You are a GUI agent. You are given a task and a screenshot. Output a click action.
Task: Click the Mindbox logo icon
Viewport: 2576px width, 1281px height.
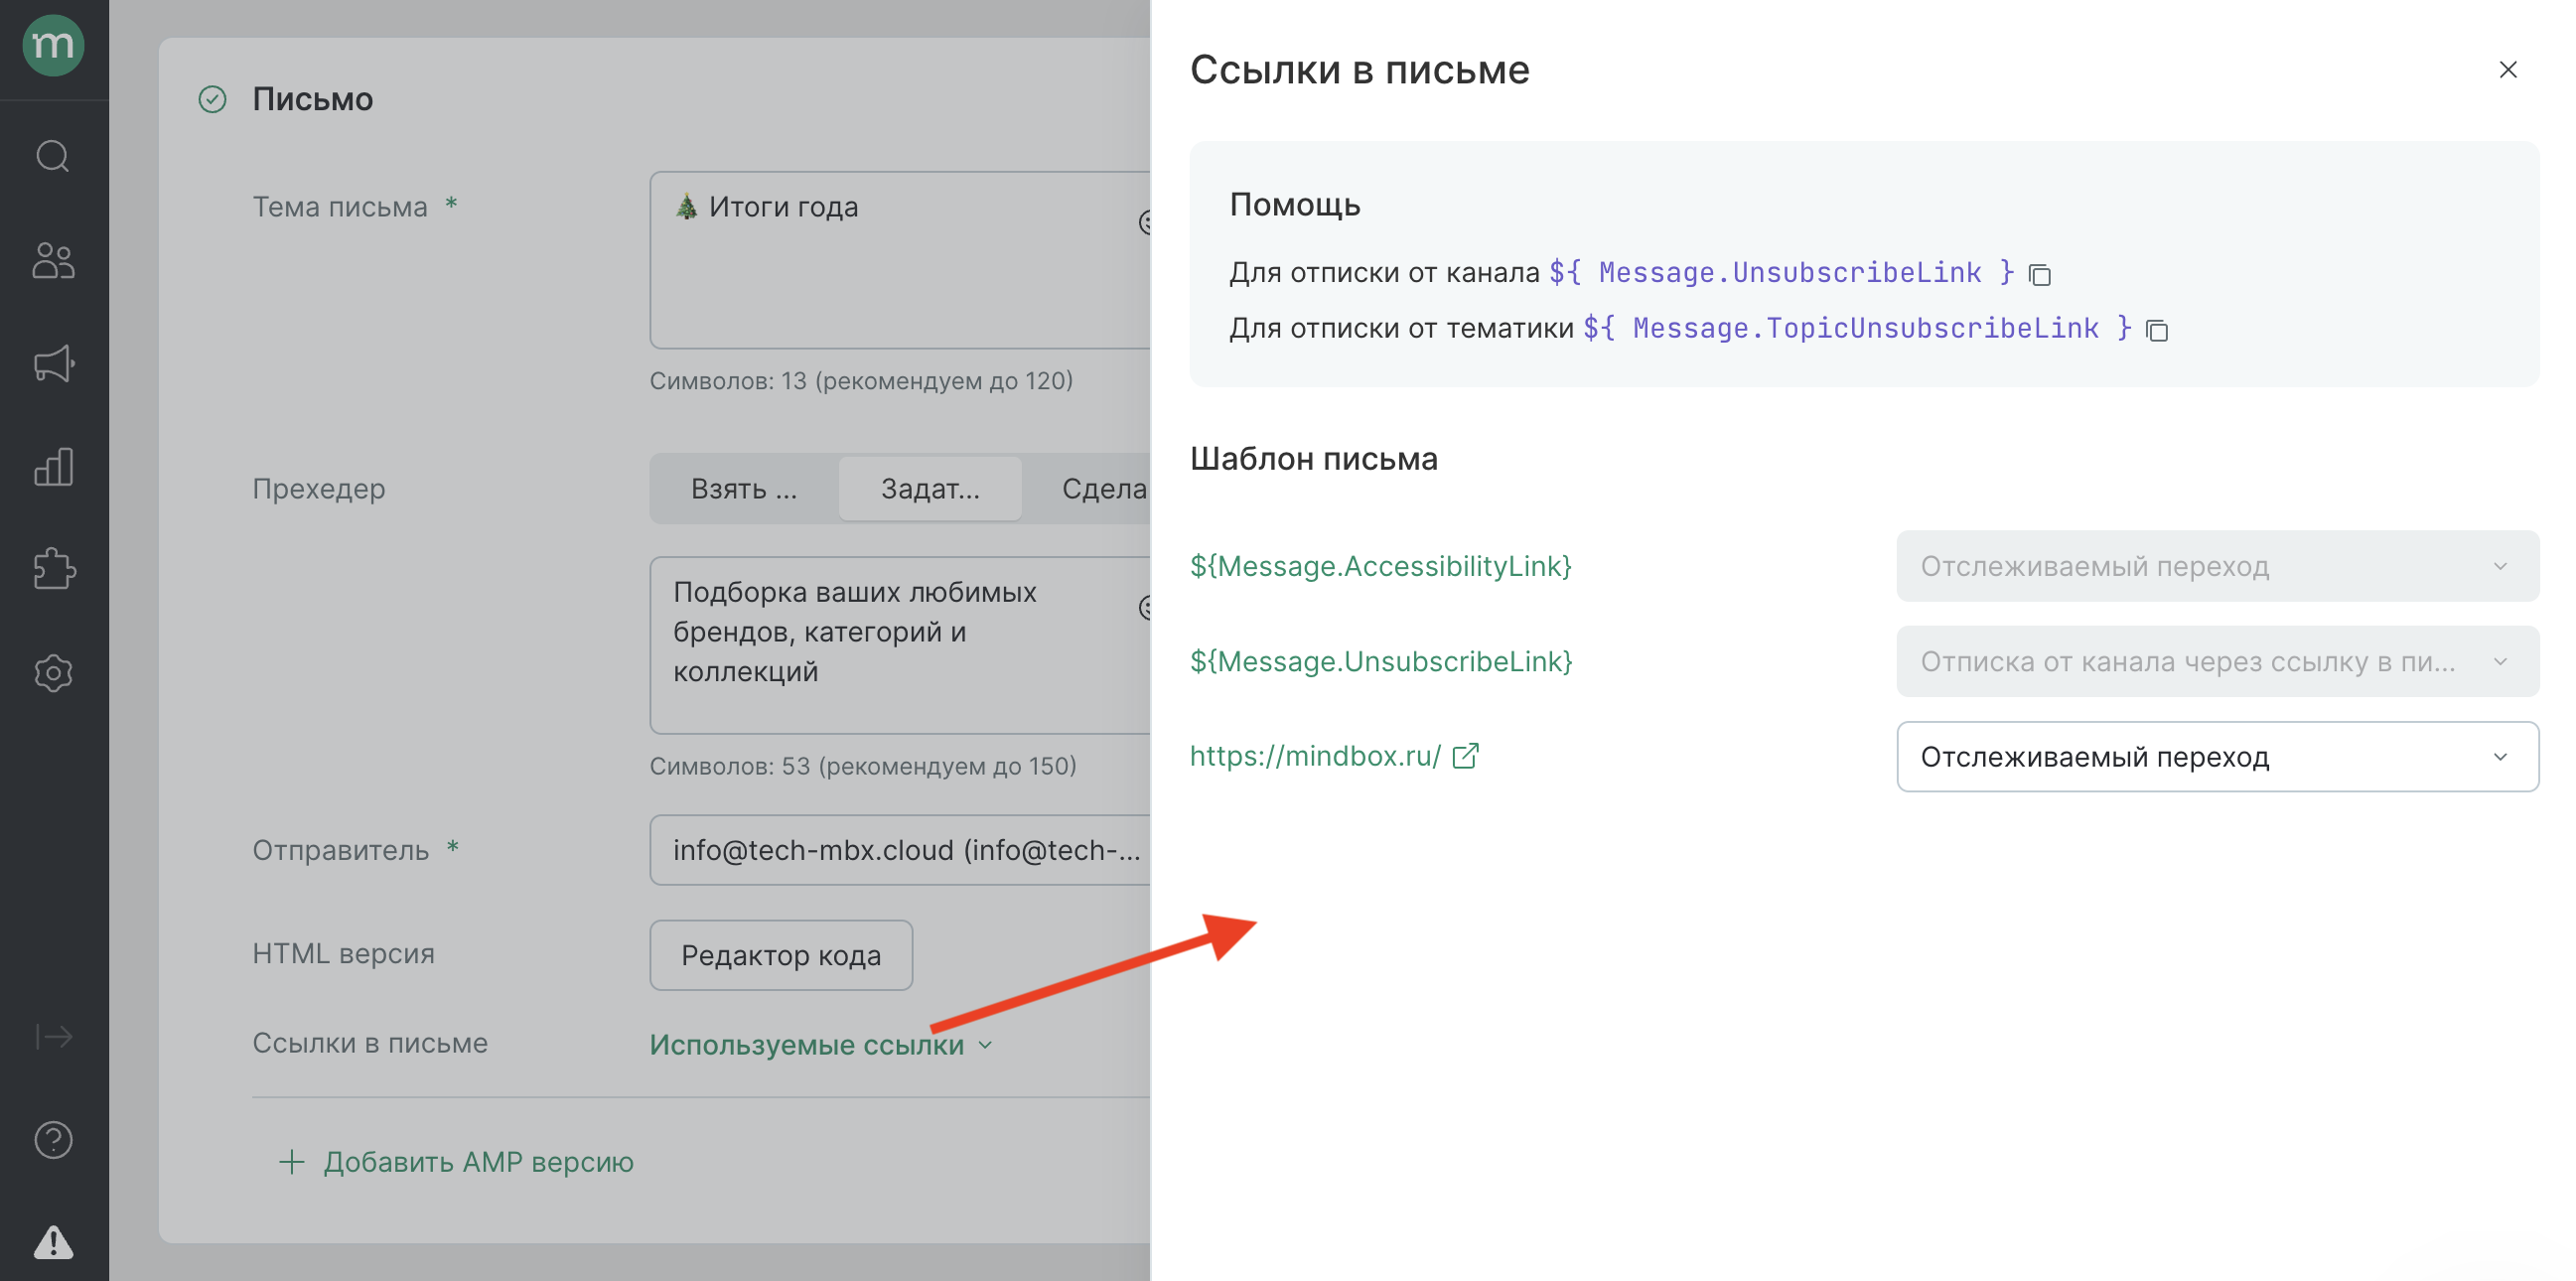[53, 45]
